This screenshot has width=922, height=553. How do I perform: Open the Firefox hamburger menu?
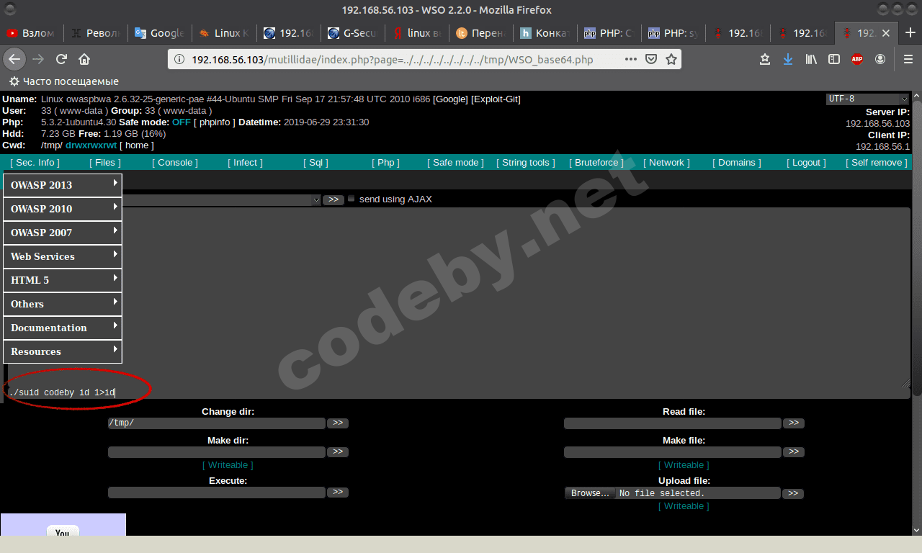pyautogui.click(x=907, y=59)
